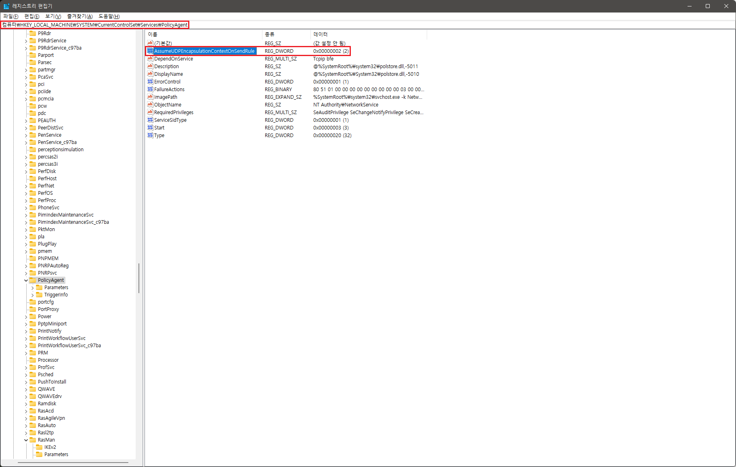Viewport: 736px width, 467px height.
Task: Click the DWORD icon beside Start value
Action: [150, 127]
